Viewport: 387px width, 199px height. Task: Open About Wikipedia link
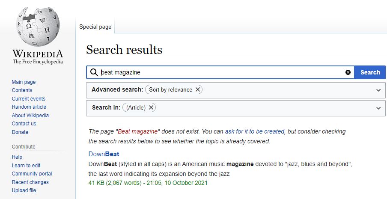30,116
